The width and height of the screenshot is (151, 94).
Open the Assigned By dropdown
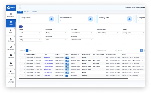tap(56, 40)
